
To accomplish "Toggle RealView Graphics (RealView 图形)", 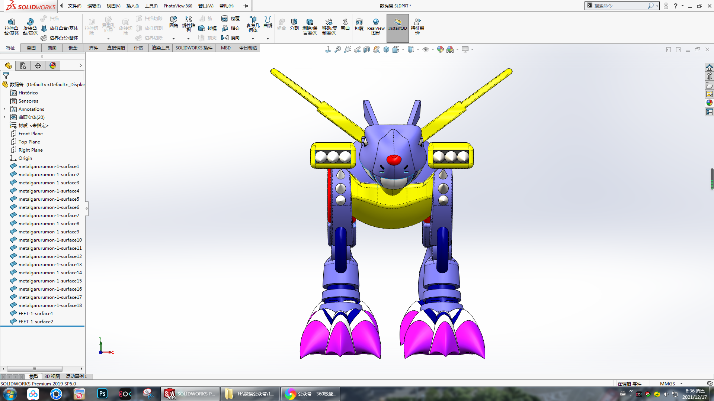I will [x=376, y=27].
